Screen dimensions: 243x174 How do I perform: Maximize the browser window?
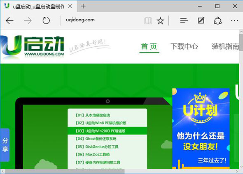coord(217,6)
